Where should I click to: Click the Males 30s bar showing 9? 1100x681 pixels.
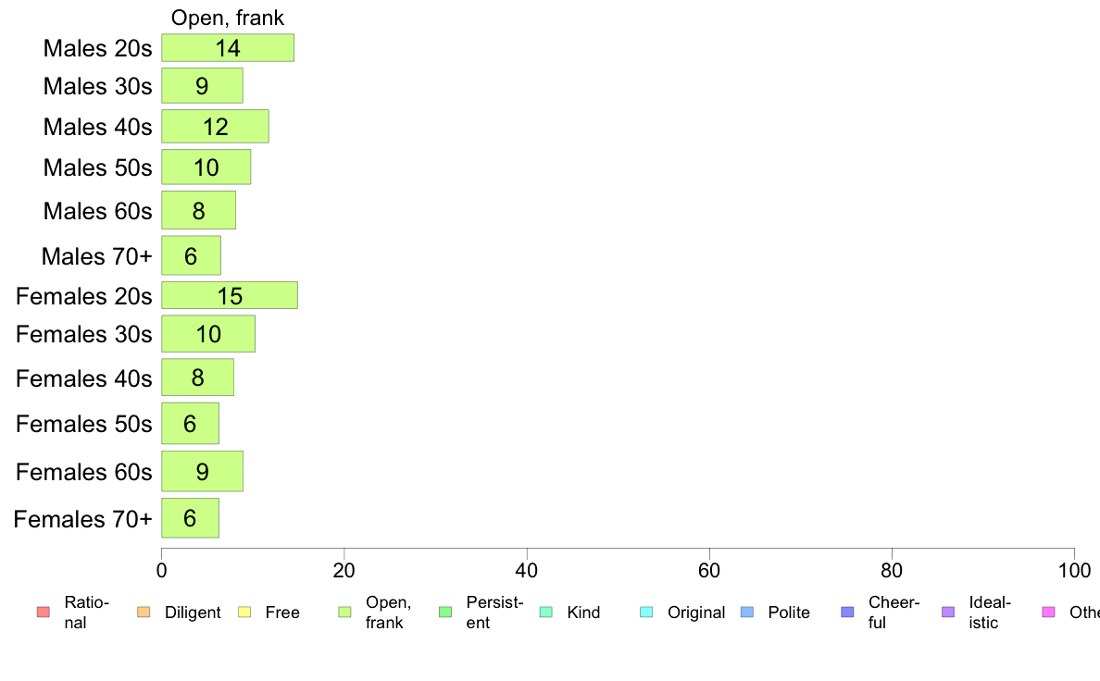point(202,85)
